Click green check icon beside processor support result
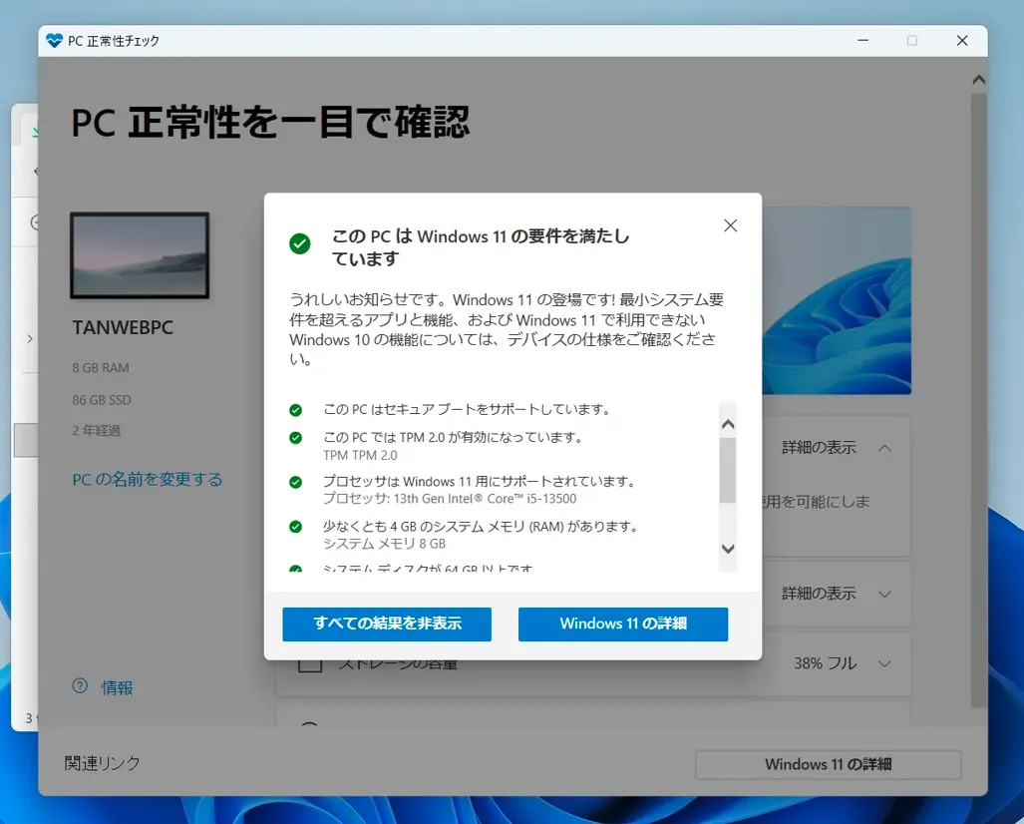Screen dimensions: 1024x824 click(x=295, y=482)
